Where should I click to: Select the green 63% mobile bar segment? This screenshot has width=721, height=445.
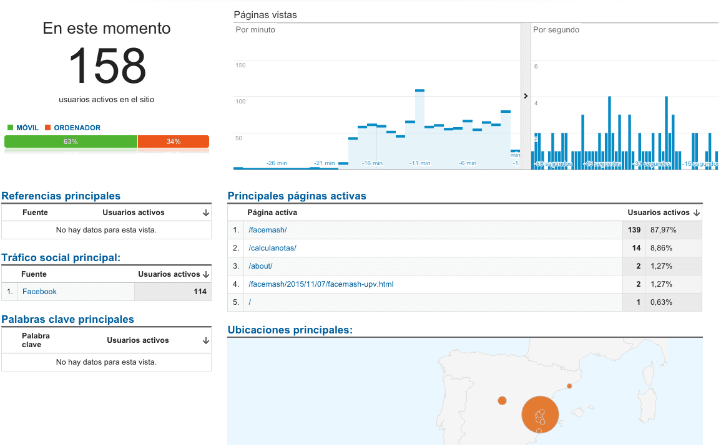pos(71,141)
